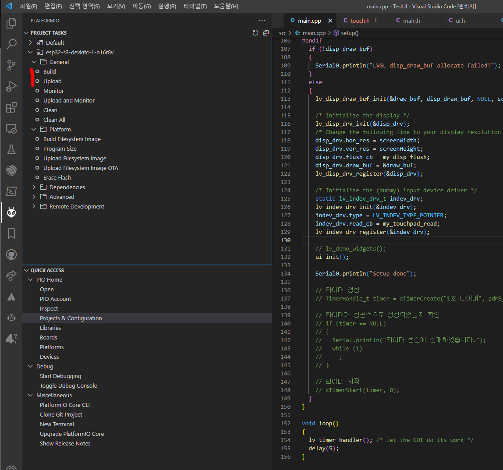Image resolution: width=503 pixels, height=470 pixels.
Task: Collapse all Project Tasks with header icon
Action: 266,33
